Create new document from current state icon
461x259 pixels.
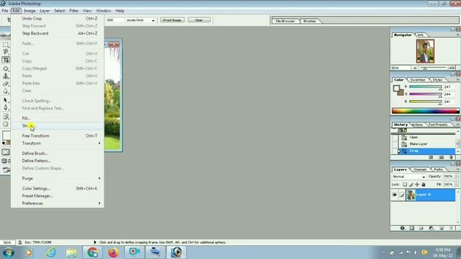point(431,158)
